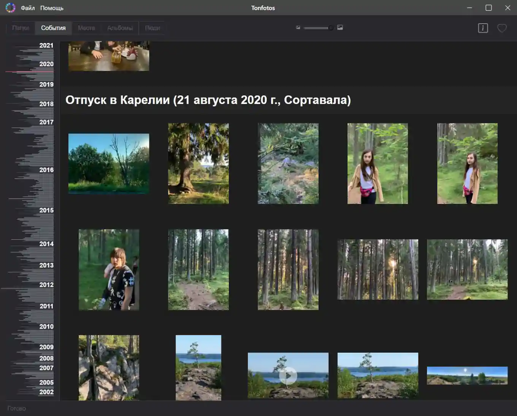The image size is (517, 416).
Task: Jump to year 2013 in timeline
Action: [47, 265]
